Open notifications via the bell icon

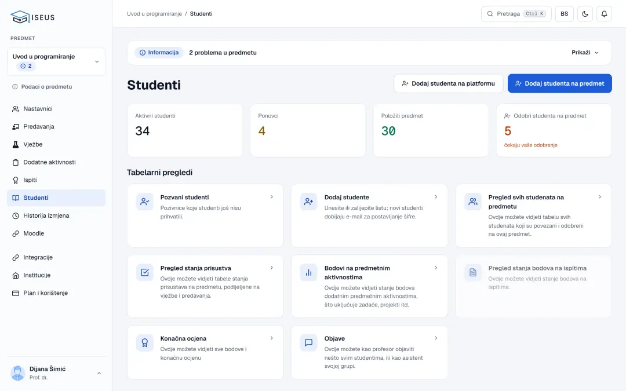pyautogui.click(x=604, y=14)
